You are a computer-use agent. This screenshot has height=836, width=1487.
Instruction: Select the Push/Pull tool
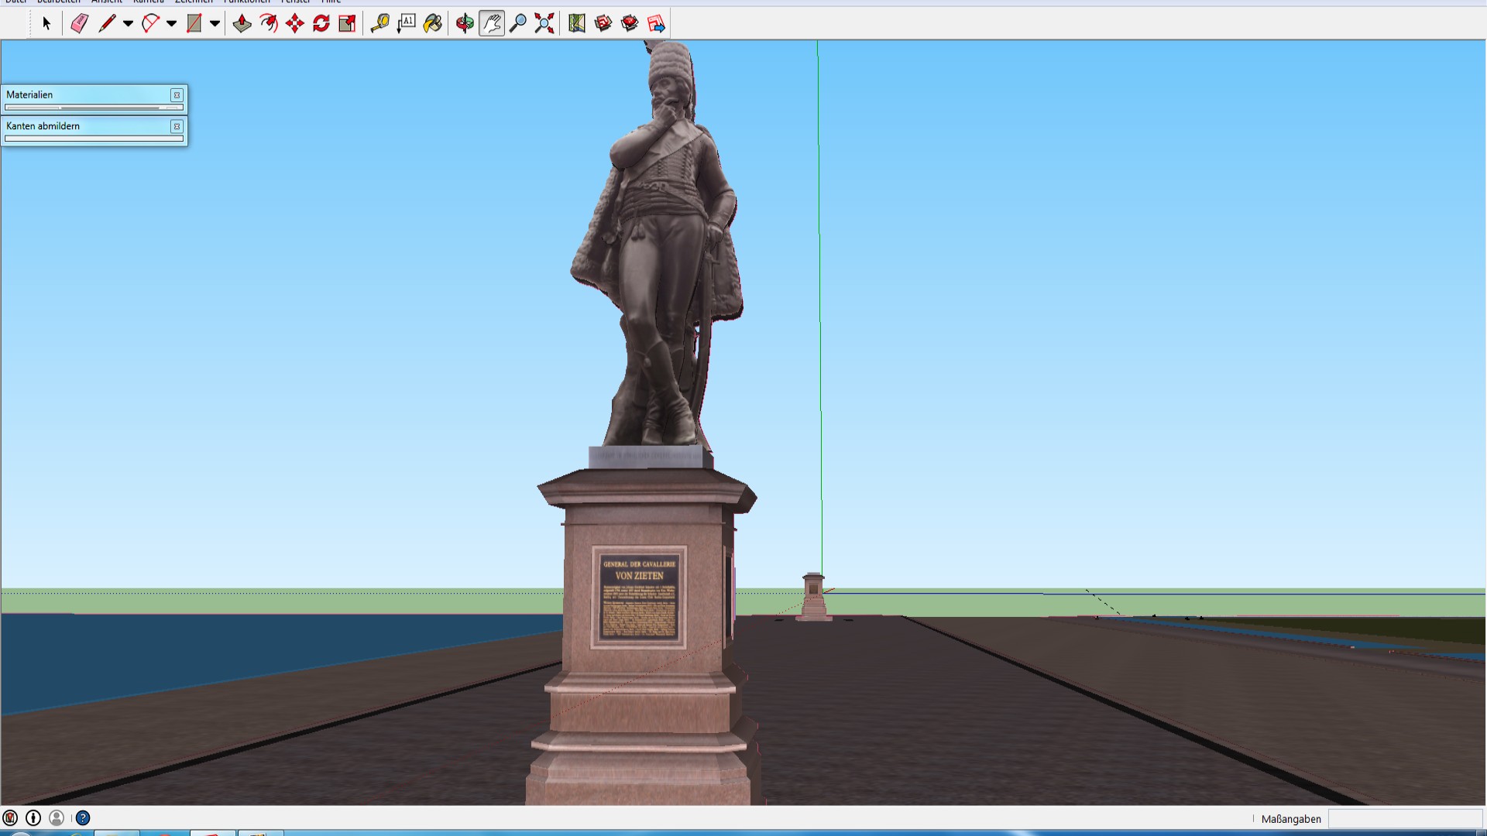point(242,23)
